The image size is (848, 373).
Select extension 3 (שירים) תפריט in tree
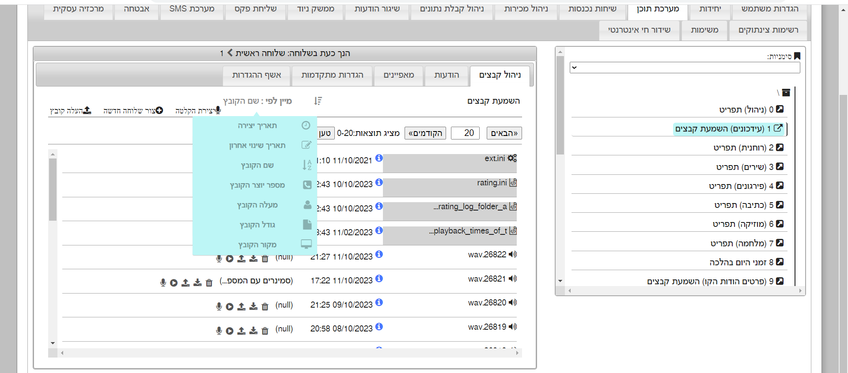[x=750, y=167]
